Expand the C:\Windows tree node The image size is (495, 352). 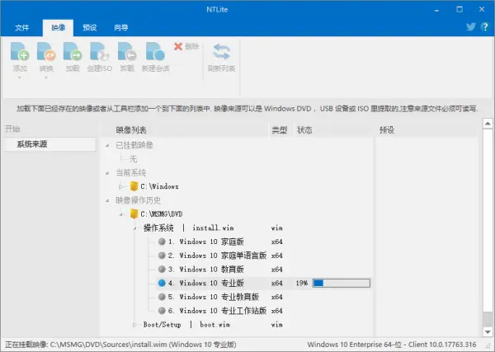[x=120, y=187]
